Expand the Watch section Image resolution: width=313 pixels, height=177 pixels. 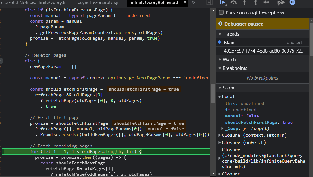point(220,60)
